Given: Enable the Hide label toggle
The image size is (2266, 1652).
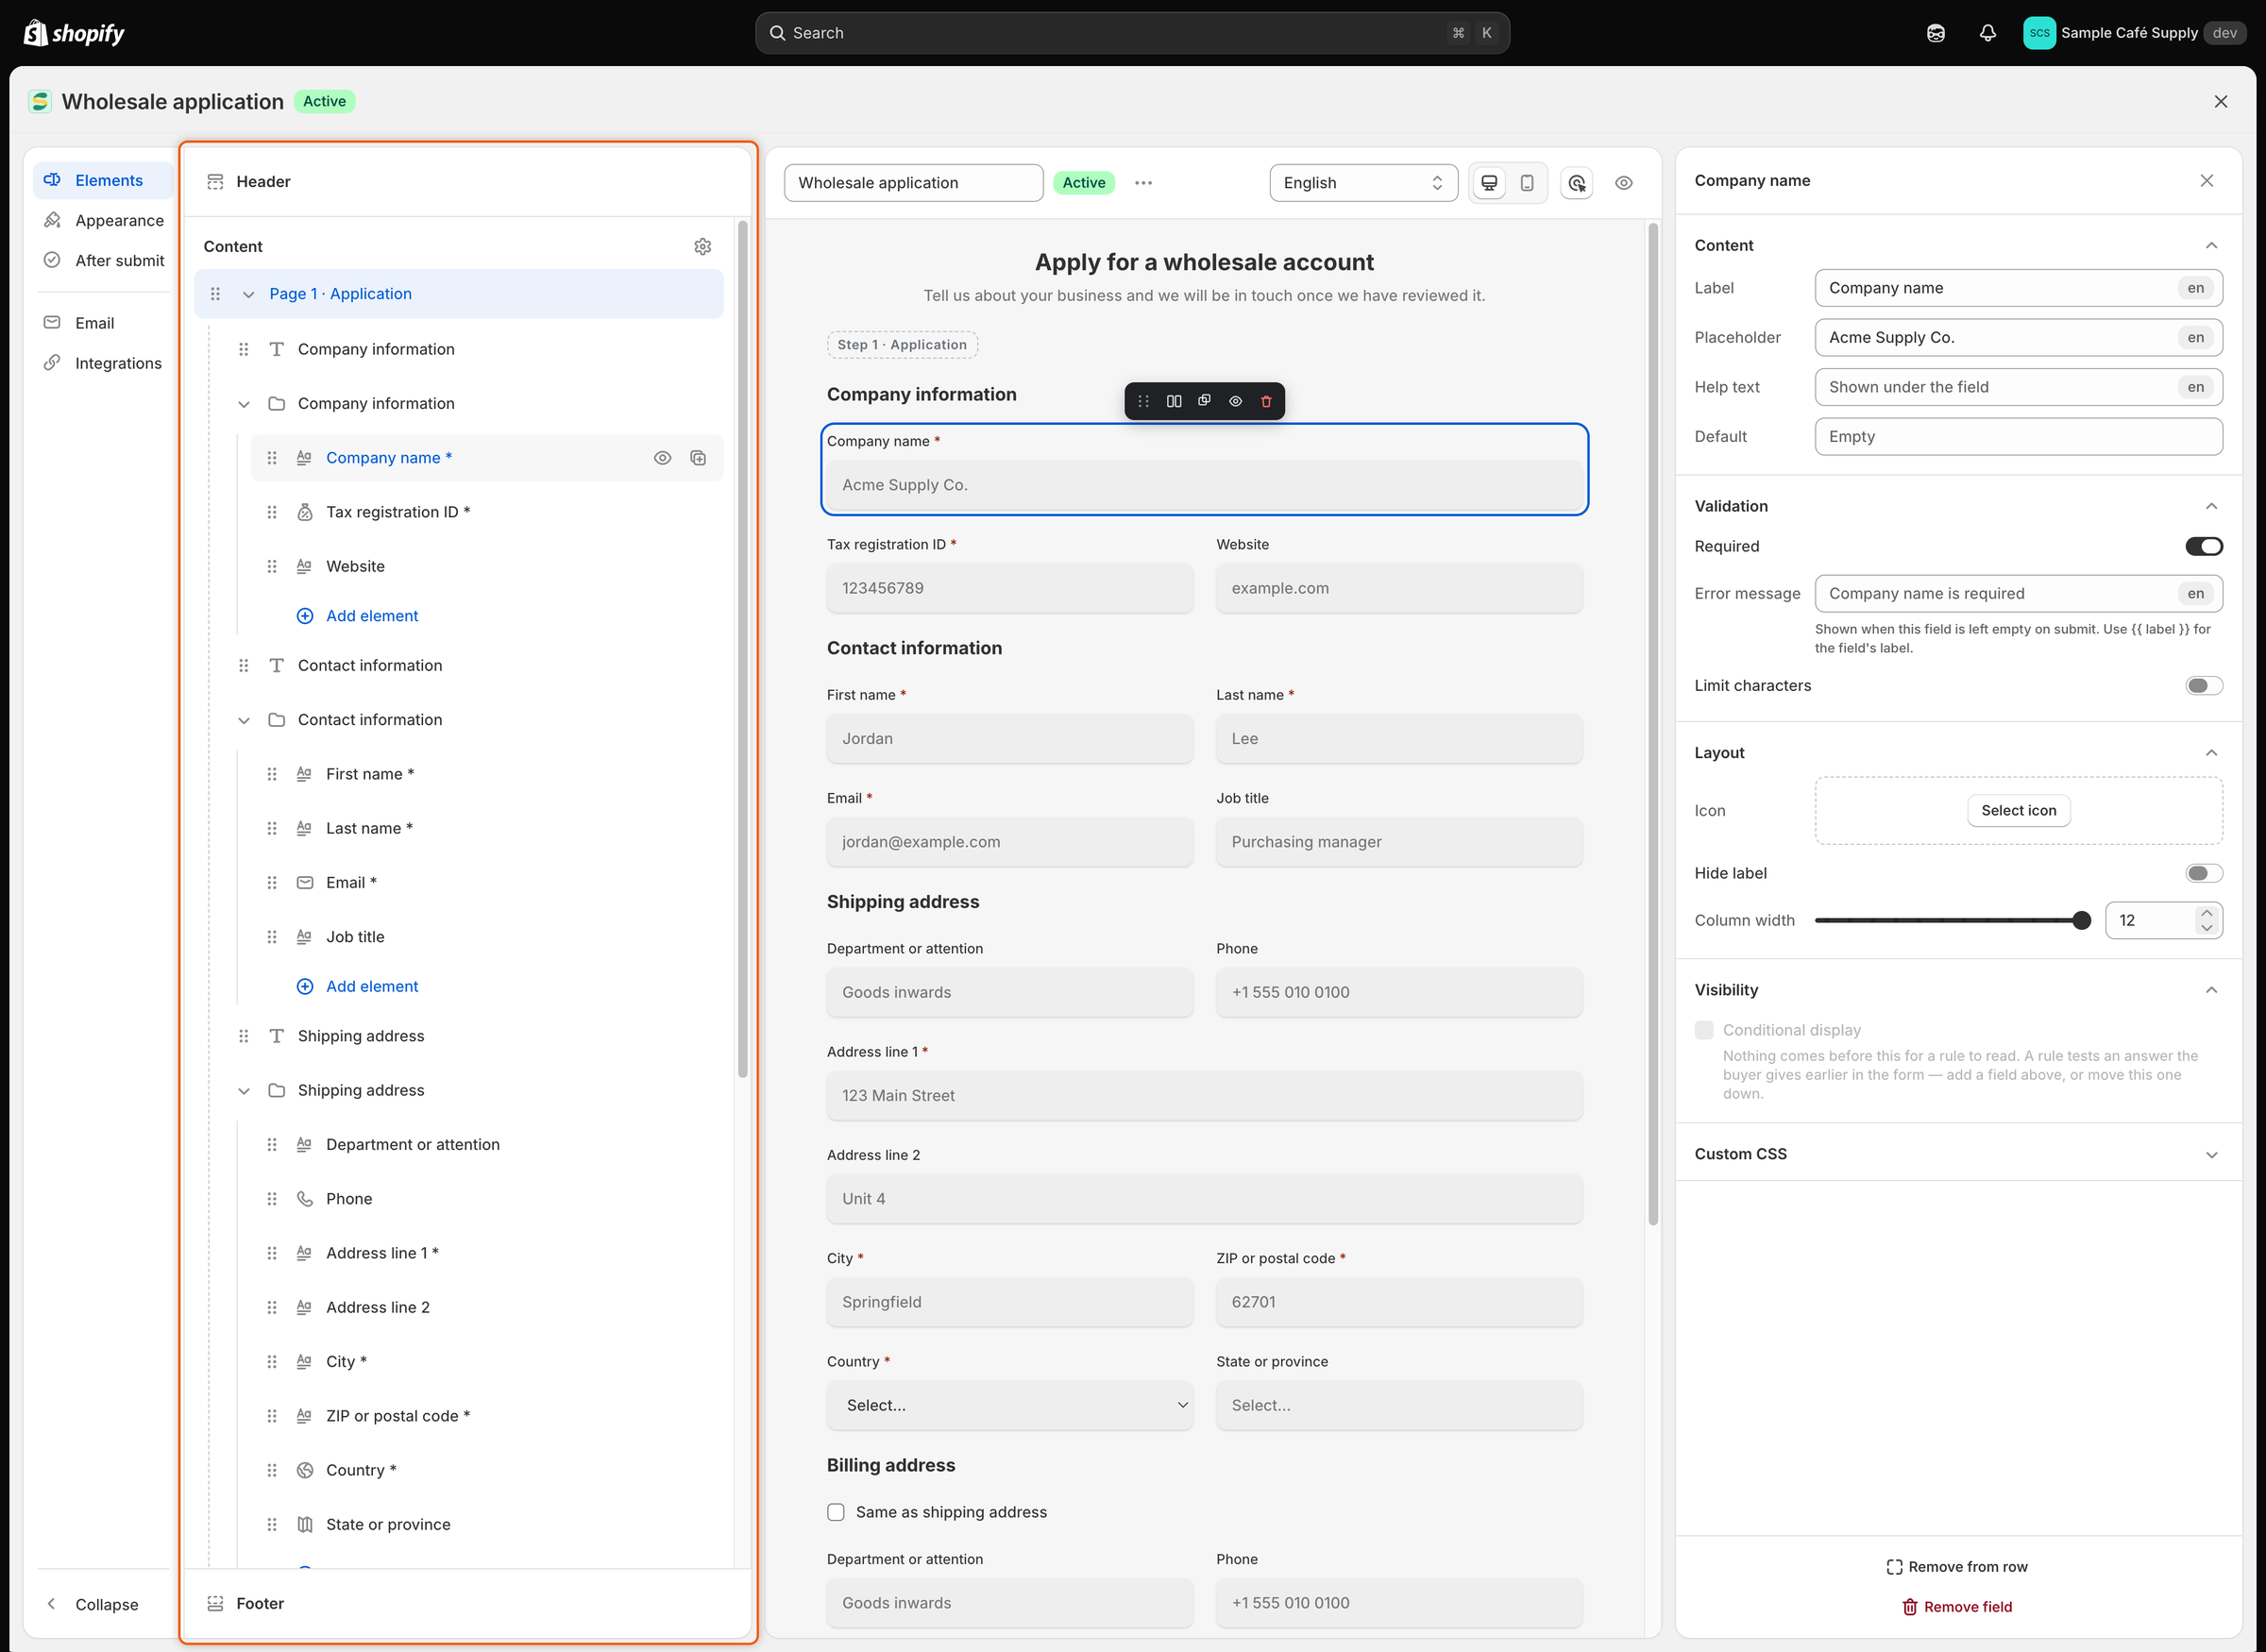Looking at the screenshot, I should (2204, 874).
